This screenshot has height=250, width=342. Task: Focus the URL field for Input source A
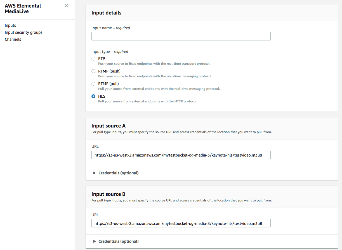181,155
